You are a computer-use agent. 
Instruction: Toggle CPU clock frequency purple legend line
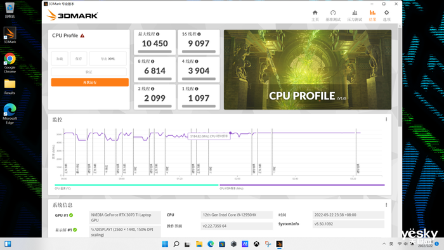click(302, 185)
